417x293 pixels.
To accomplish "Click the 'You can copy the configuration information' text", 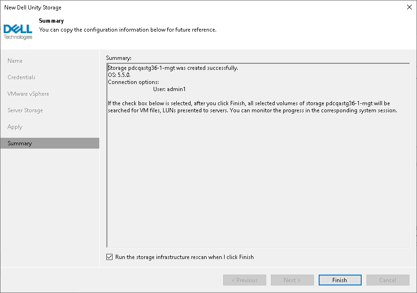I will point(128,30).
